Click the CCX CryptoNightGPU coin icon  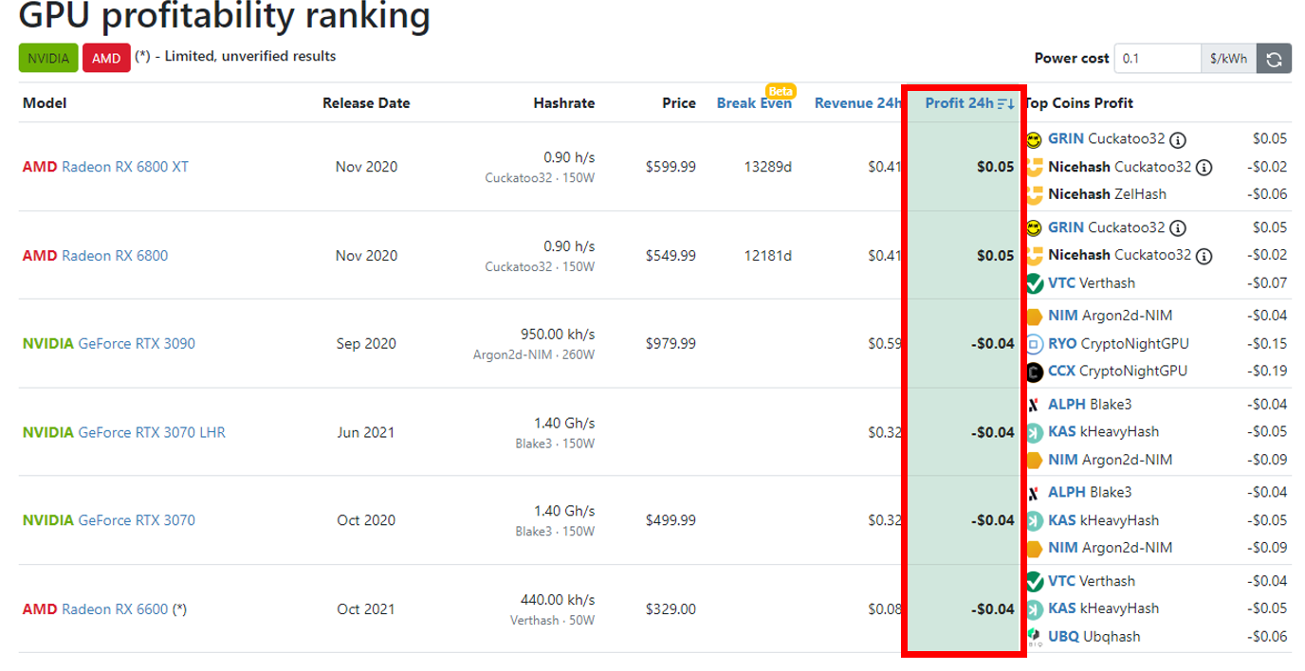(x=1034, y=371)
